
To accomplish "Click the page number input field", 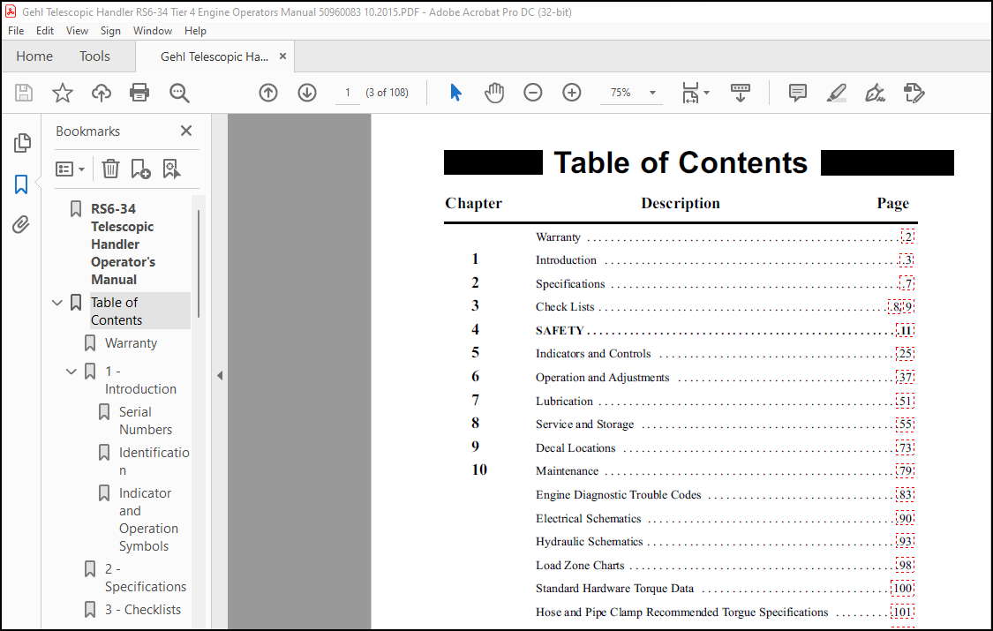I will point(347,93).
